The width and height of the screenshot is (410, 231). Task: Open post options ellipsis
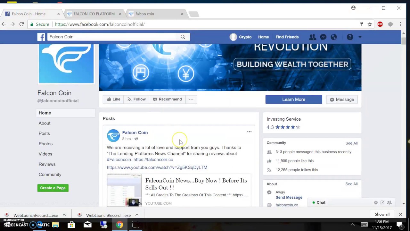point(249,132)
